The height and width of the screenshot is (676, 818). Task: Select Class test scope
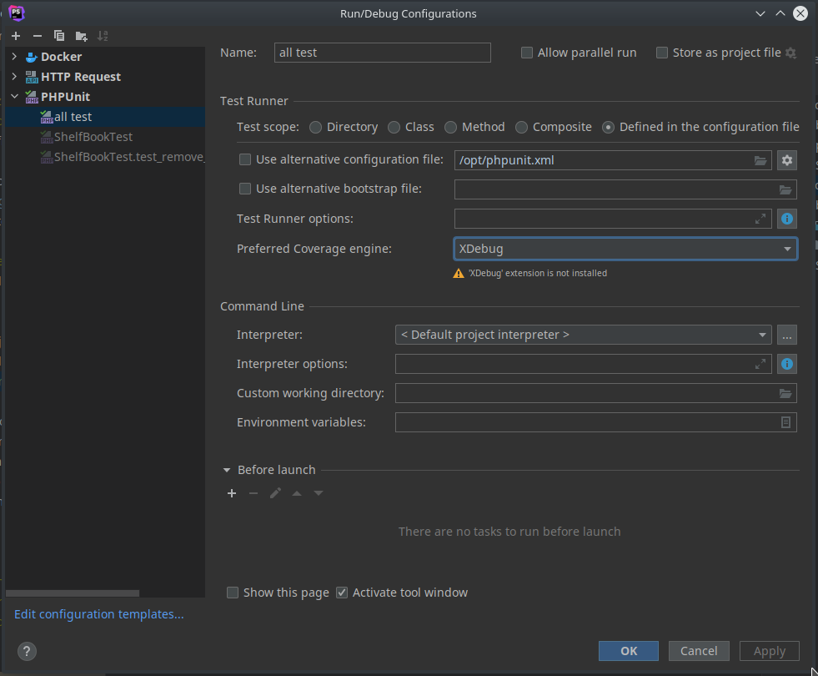(x=394, y=128)
